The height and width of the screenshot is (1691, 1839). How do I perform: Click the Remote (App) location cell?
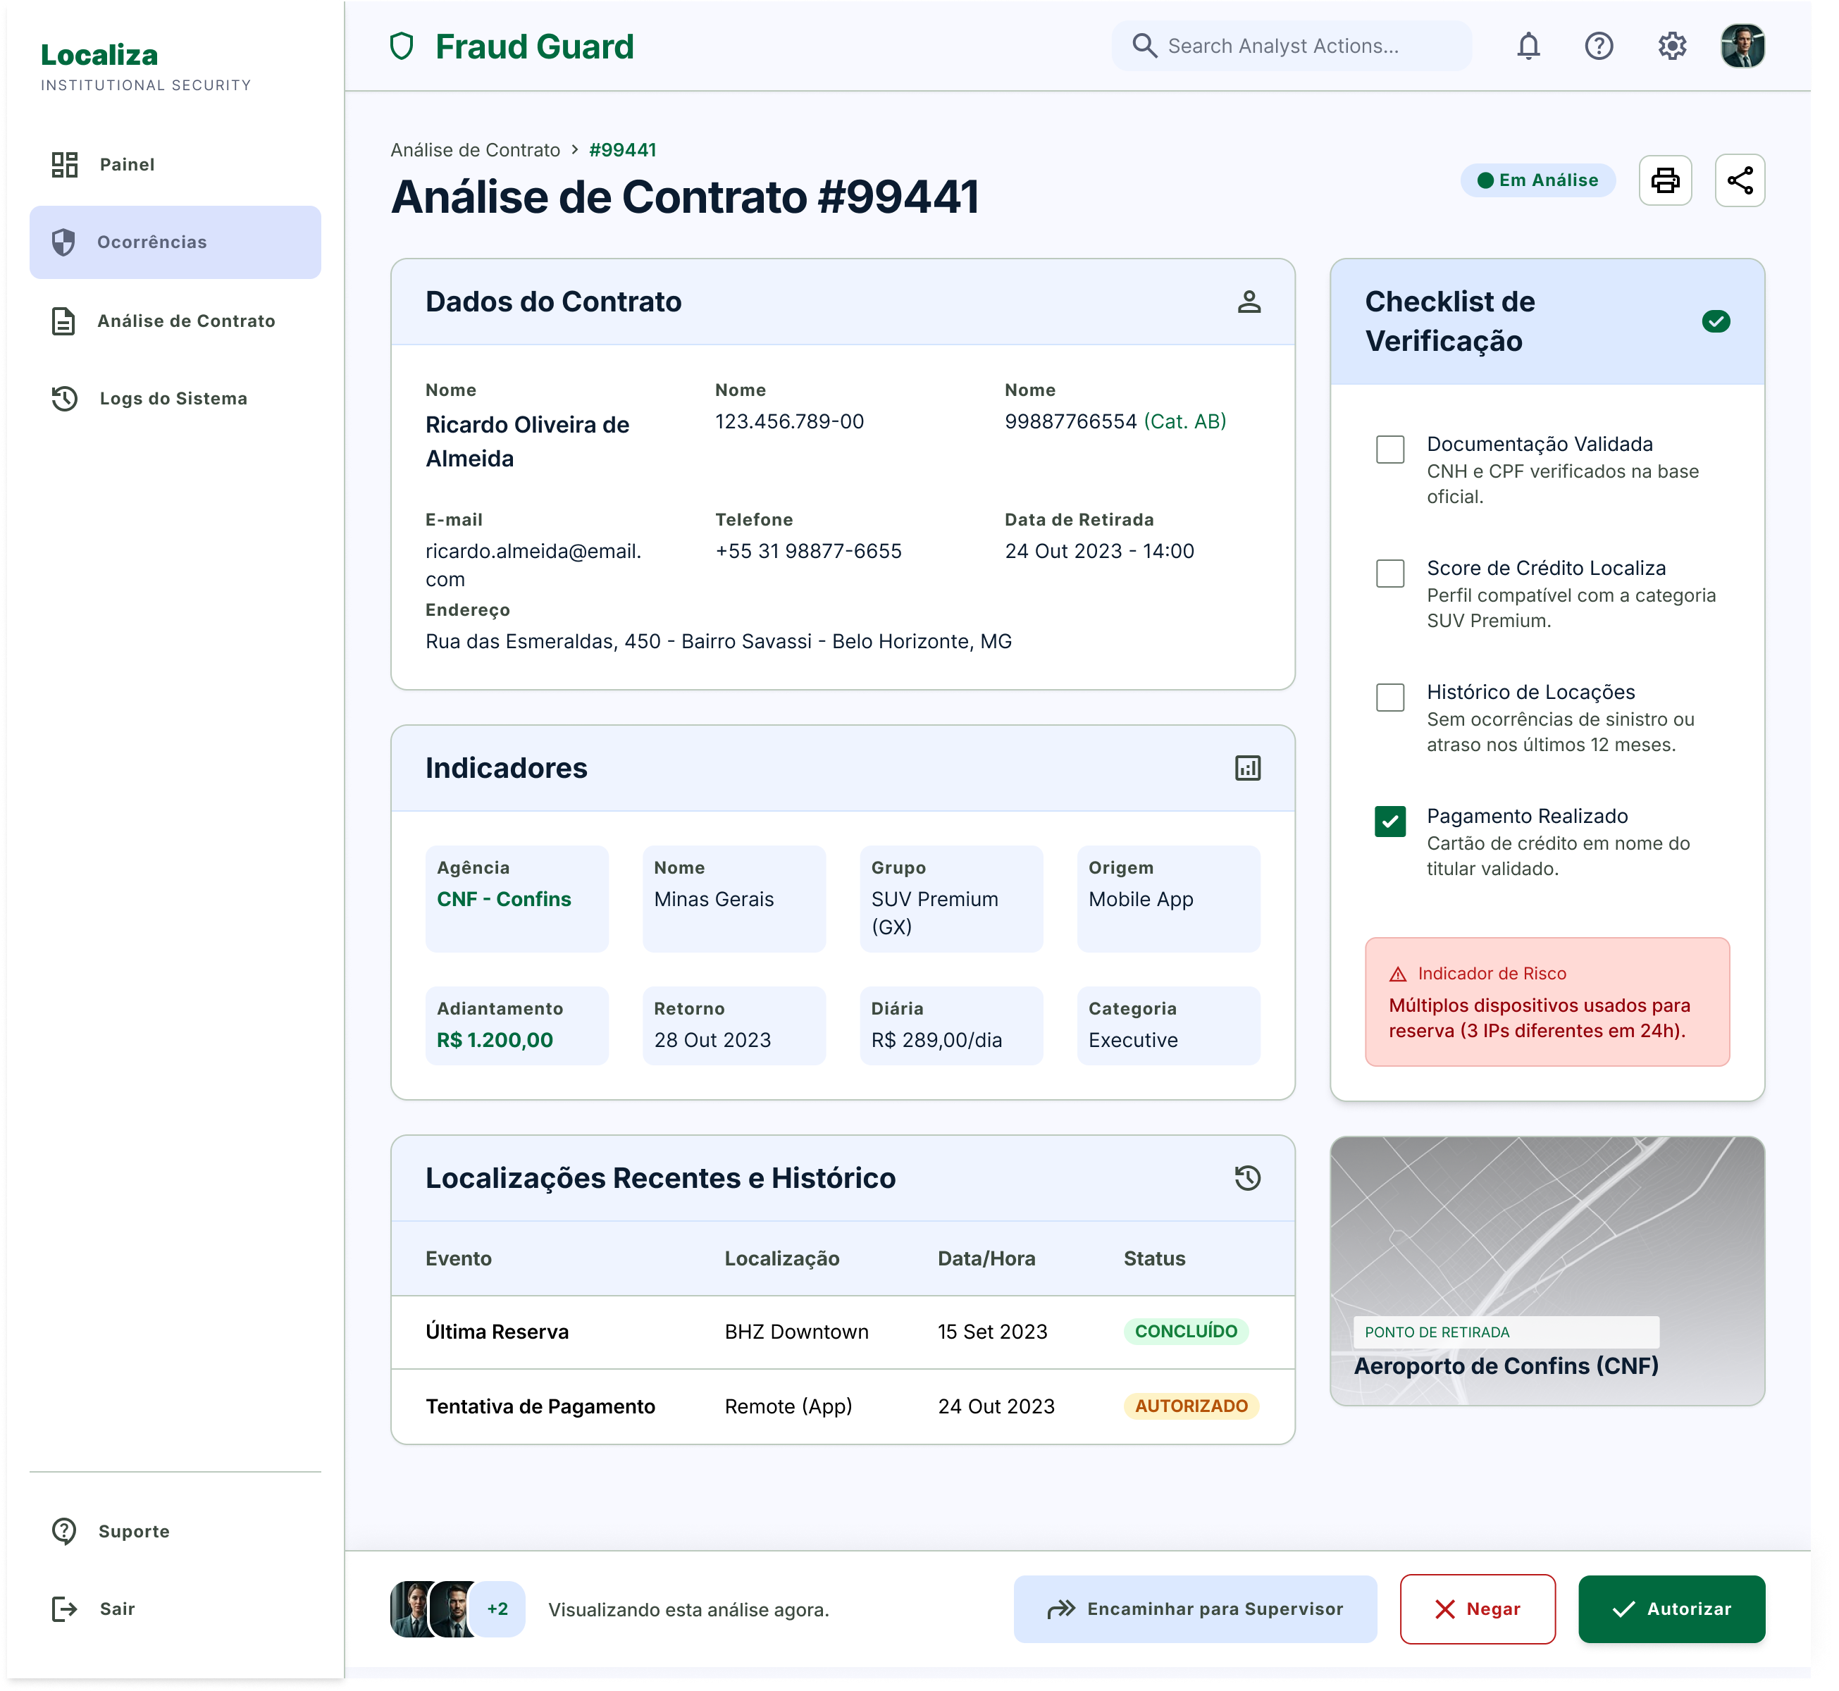[788, 1406]
